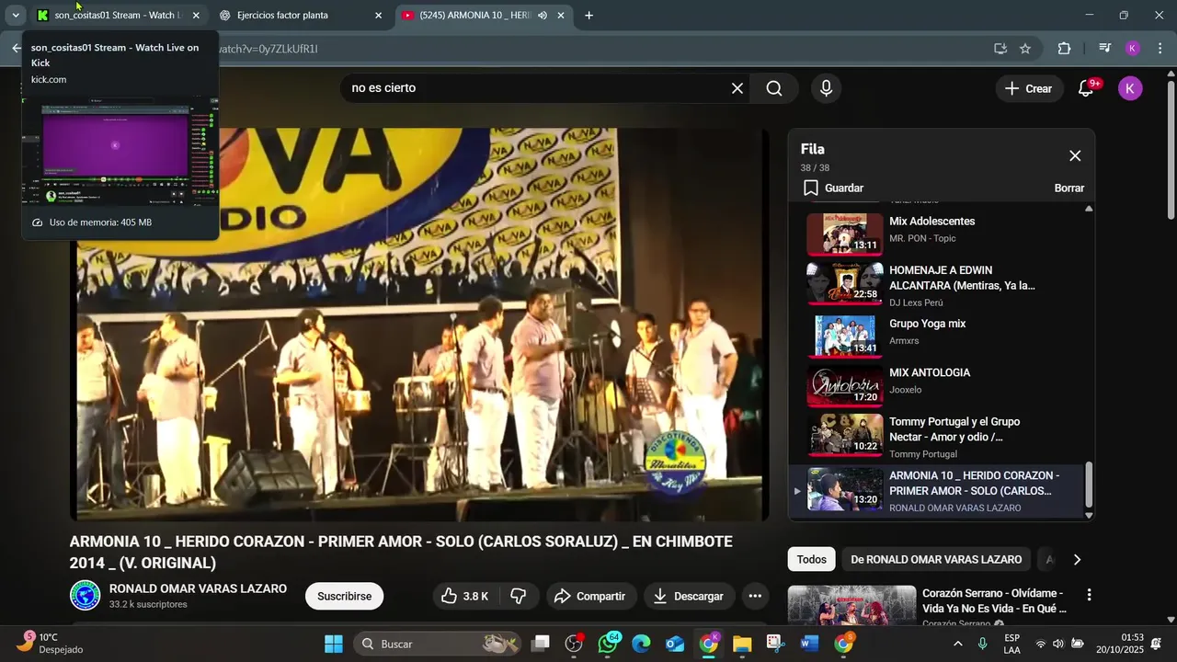Show more filter chips with right arrow
The height and width of the screenshot is (662, 1177).
(x=1077, y=559)
